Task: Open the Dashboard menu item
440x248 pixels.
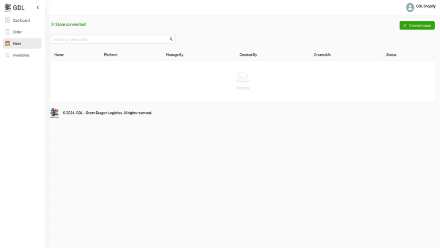Action: pyautogui.click(x=22, y=20)
